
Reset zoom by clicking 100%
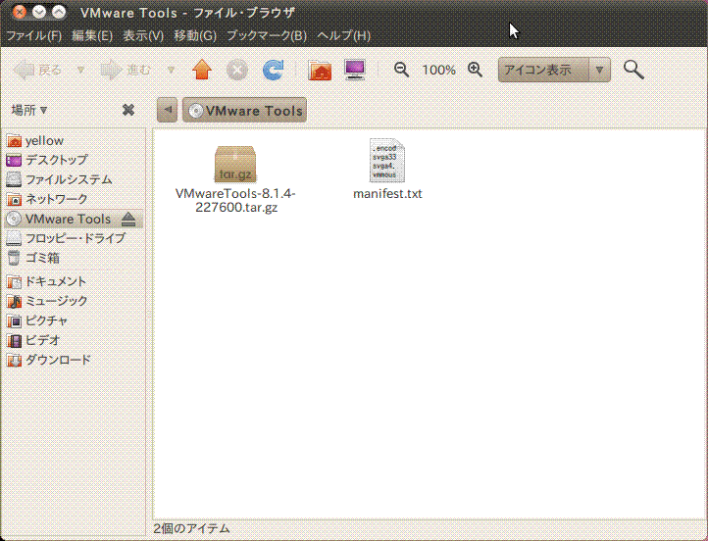tap(439, 70)
